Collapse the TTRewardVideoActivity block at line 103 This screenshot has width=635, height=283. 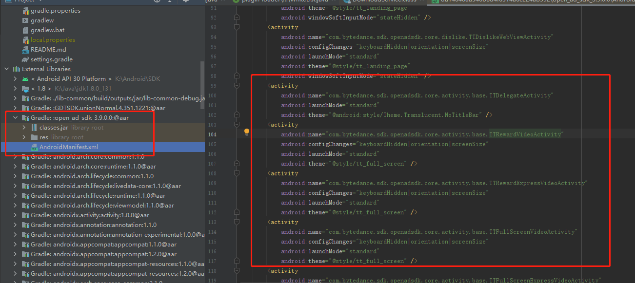click(237, 125)
